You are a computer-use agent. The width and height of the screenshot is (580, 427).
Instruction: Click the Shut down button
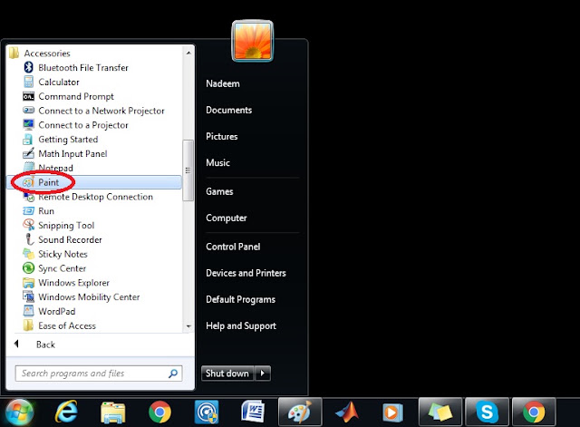tap(227, 373)
